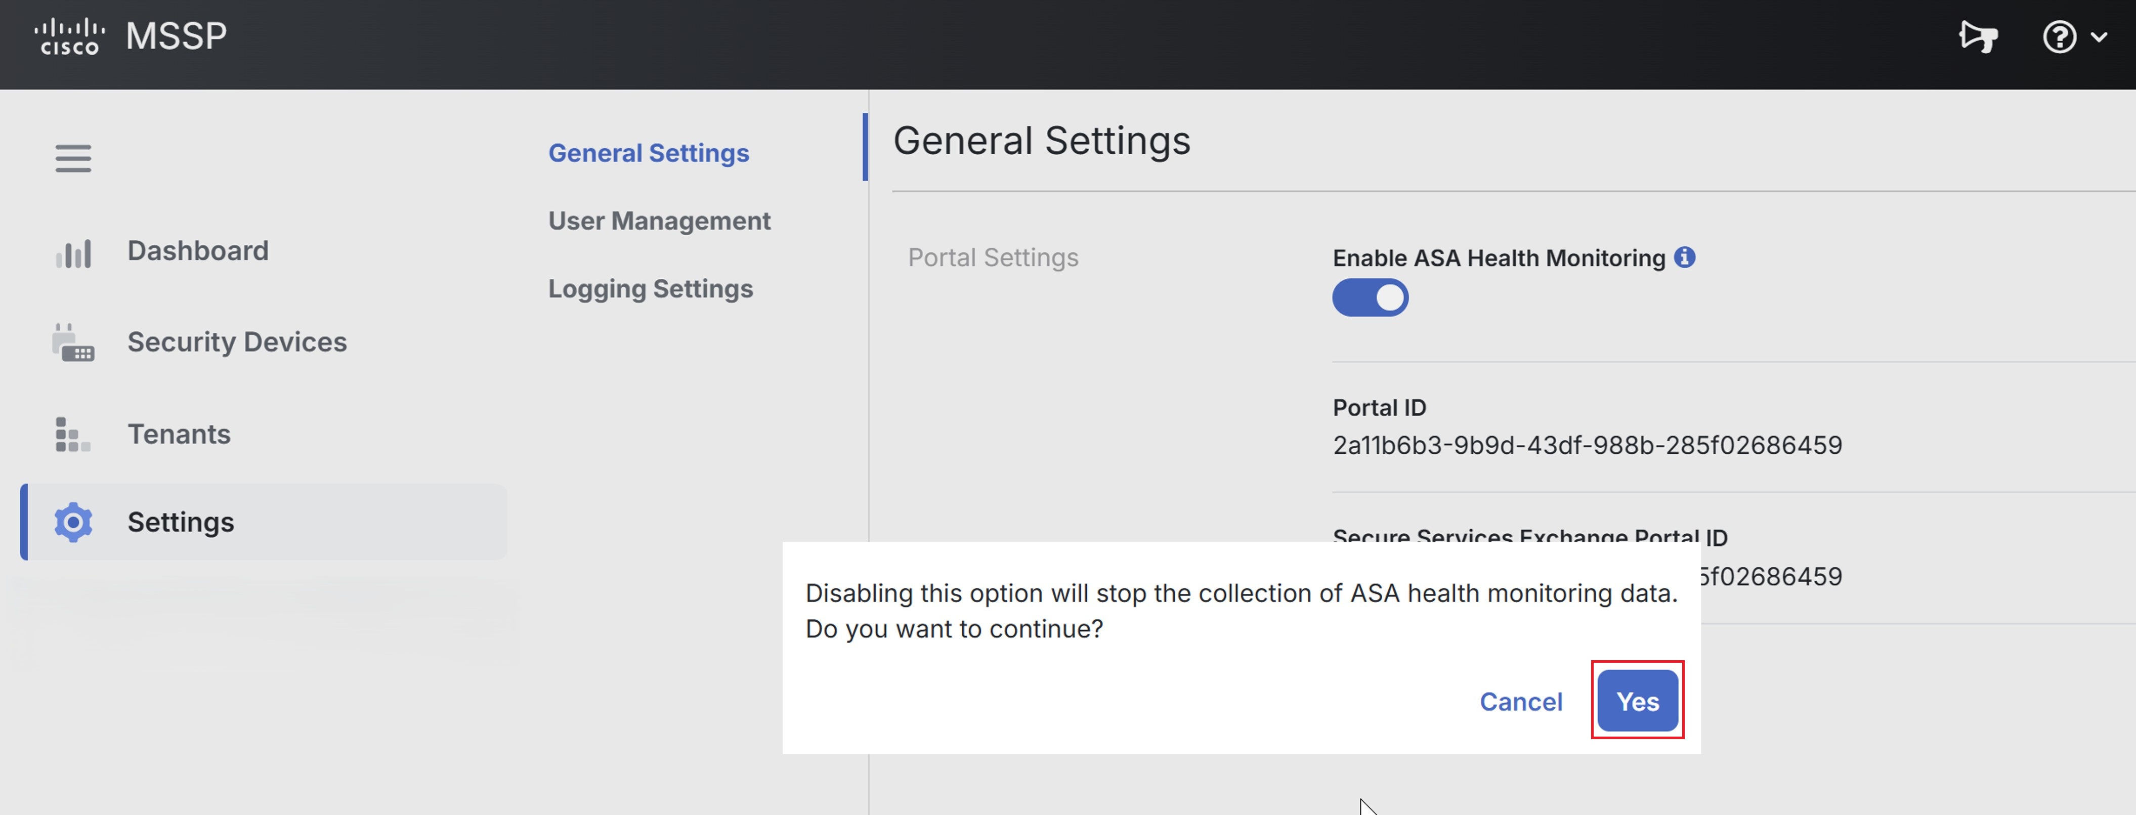
Task: Disable the Enable ASA Health Monitoring toggle
Action: [1370, 297]
